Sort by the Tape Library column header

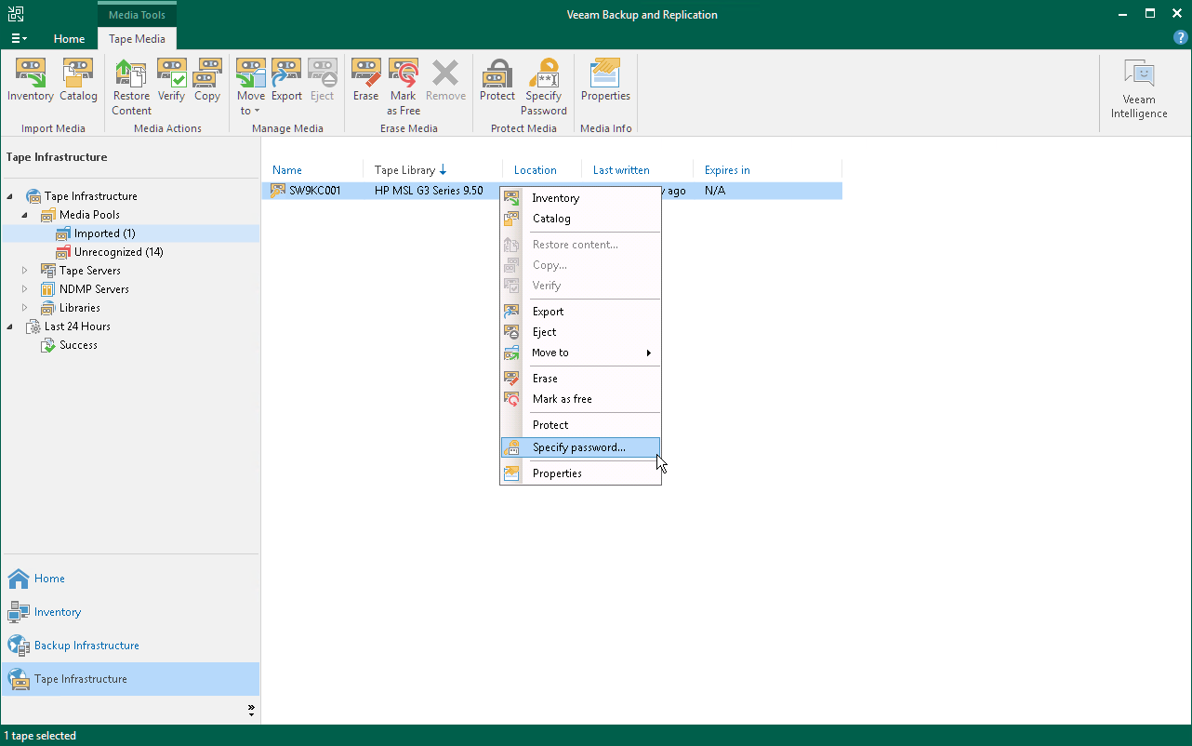click(404, 169)
